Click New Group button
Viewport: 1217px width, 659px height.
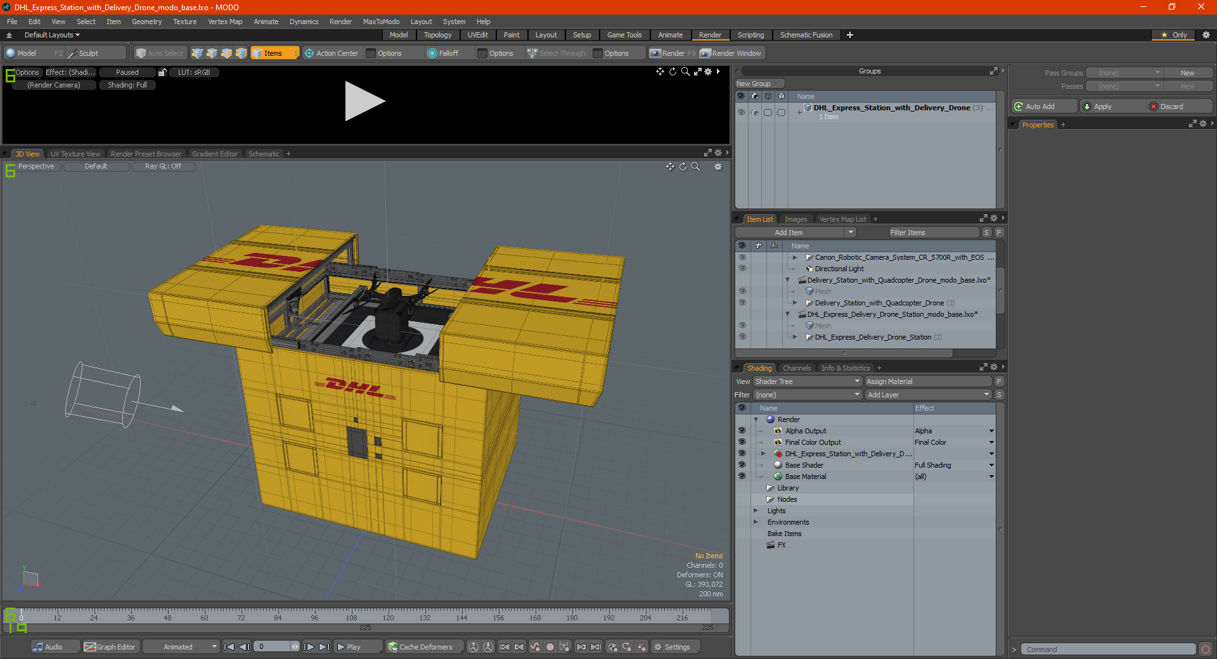(x=759, y=84)
